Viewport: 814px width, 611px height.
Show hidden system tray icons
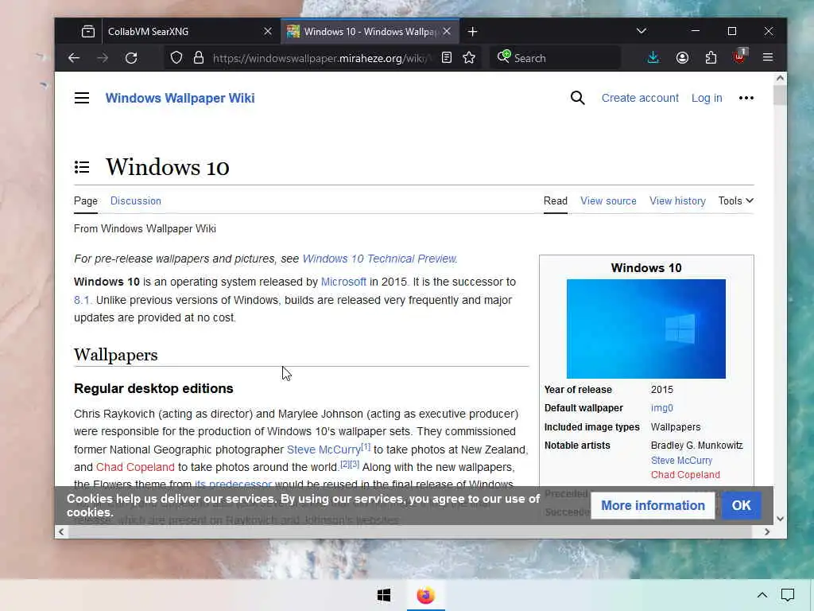[762, 595]
